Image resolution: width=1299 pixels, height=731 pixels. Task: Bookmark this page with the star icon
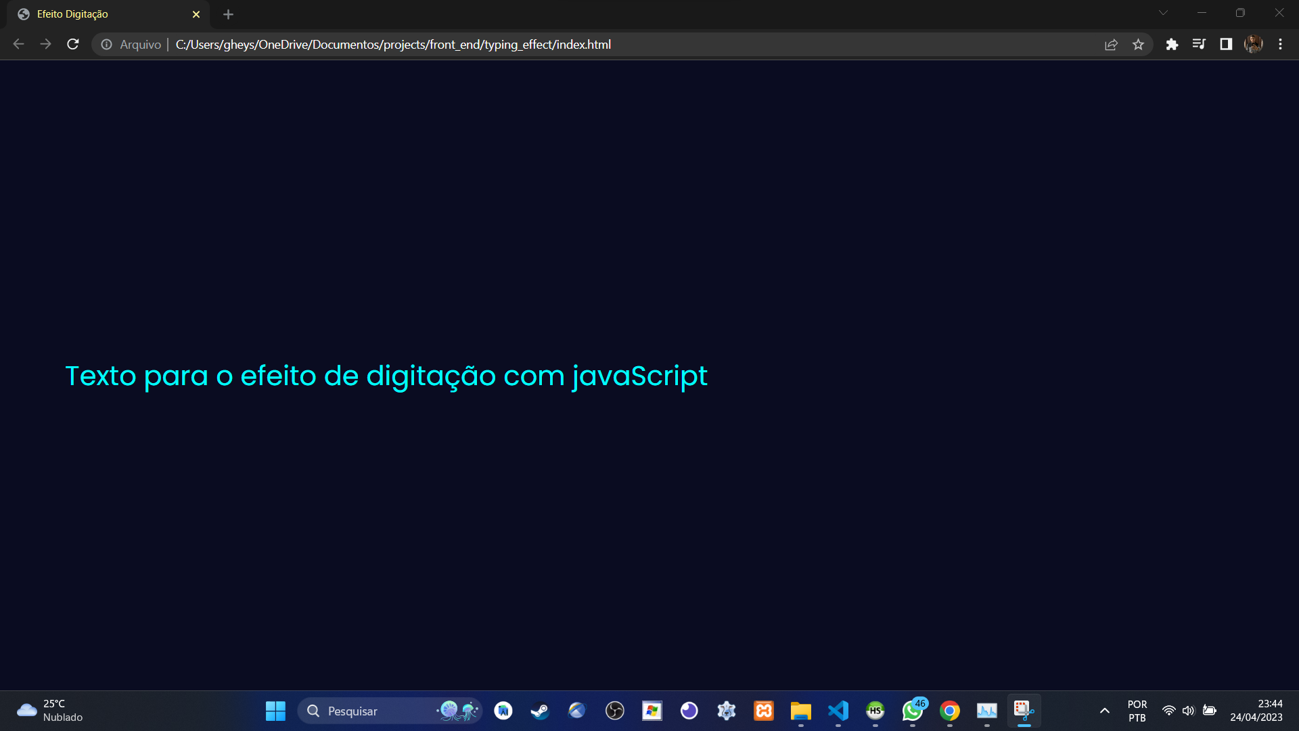[x=1138, y=45]
